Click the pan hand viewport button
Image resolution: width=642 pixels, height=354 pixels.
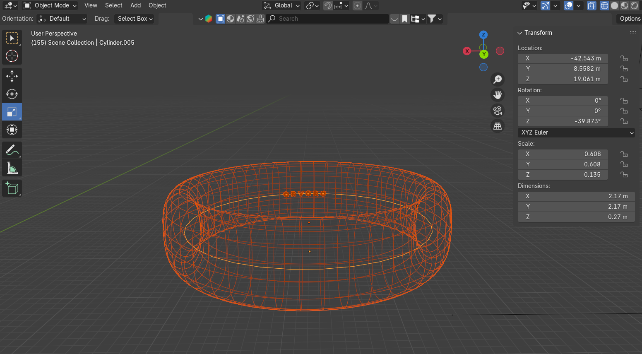pyautogui.click(x=498, y=95)
